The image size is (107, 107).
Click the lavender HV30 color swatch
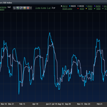coord(78,6)
